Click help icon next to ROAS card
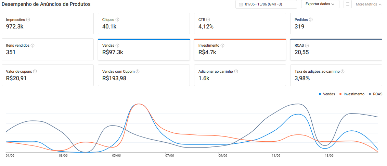Viewport: 387px width, 166px height. tap(307, 46)
